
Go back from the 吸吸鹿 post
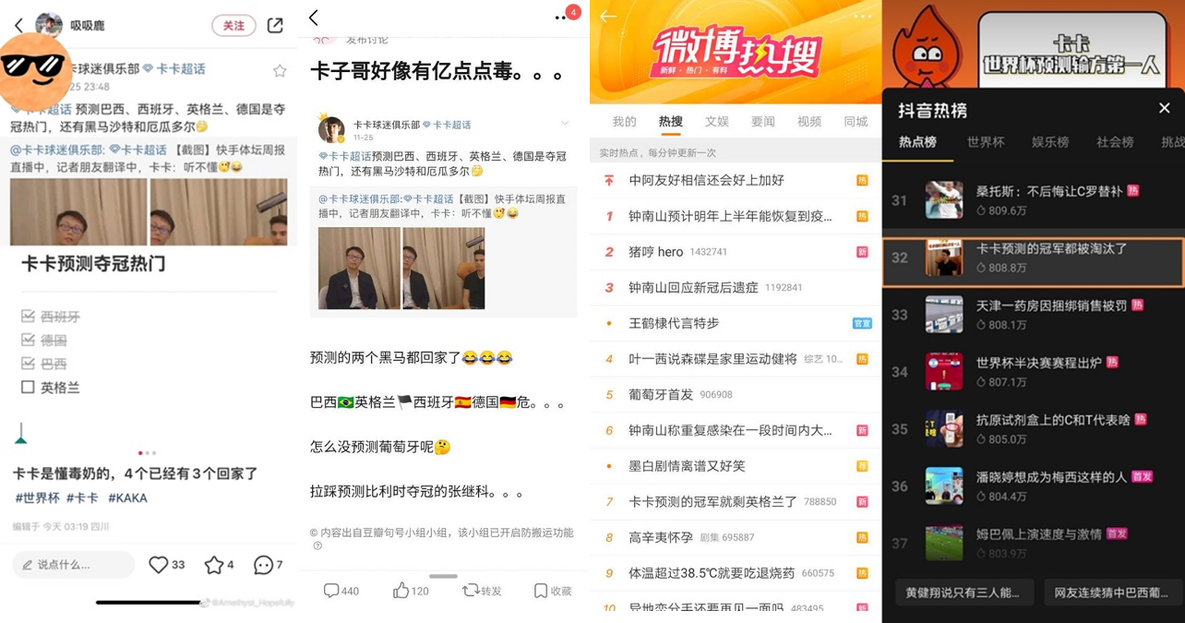click(18, 26)
